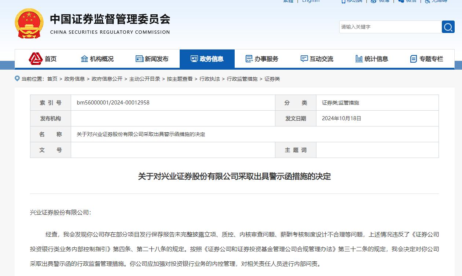
Task: Click the 发布机构 table header cell
Action: [x=51, y=118]
